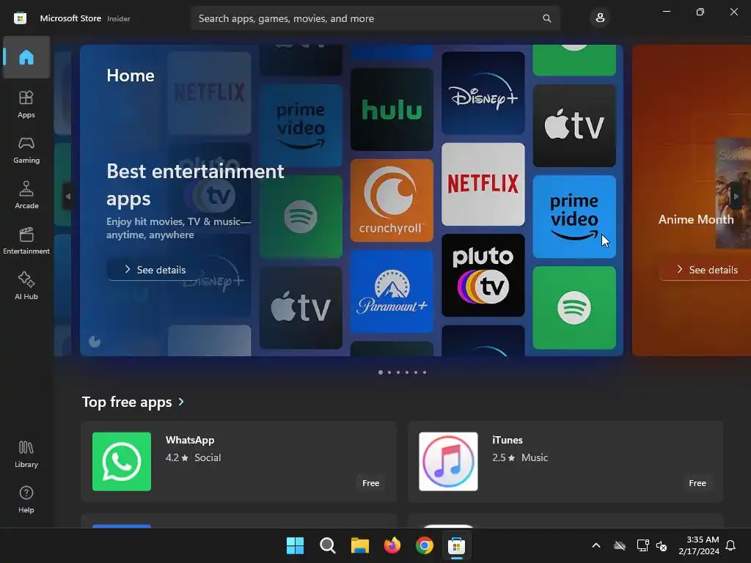
Task: Select the first carousel page dot
Action: [381, 372]
